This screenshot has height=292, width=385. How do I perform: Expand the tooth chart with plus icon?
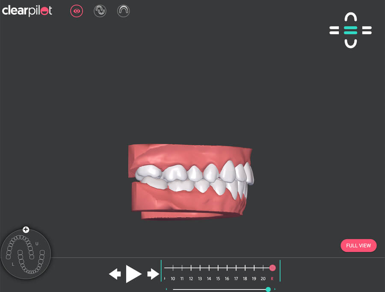26,230
